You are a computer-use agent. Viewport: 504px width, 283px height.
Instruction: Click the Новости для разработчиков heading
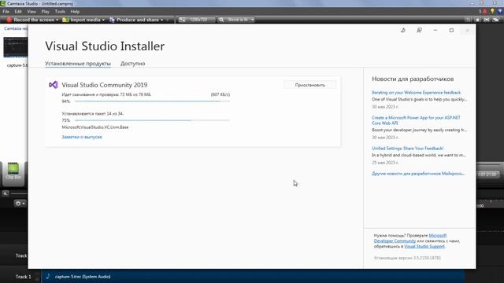pos(413,79)
